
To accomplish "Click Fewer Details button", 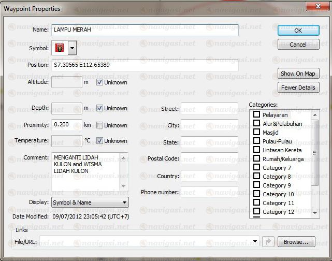I will 298,88.
